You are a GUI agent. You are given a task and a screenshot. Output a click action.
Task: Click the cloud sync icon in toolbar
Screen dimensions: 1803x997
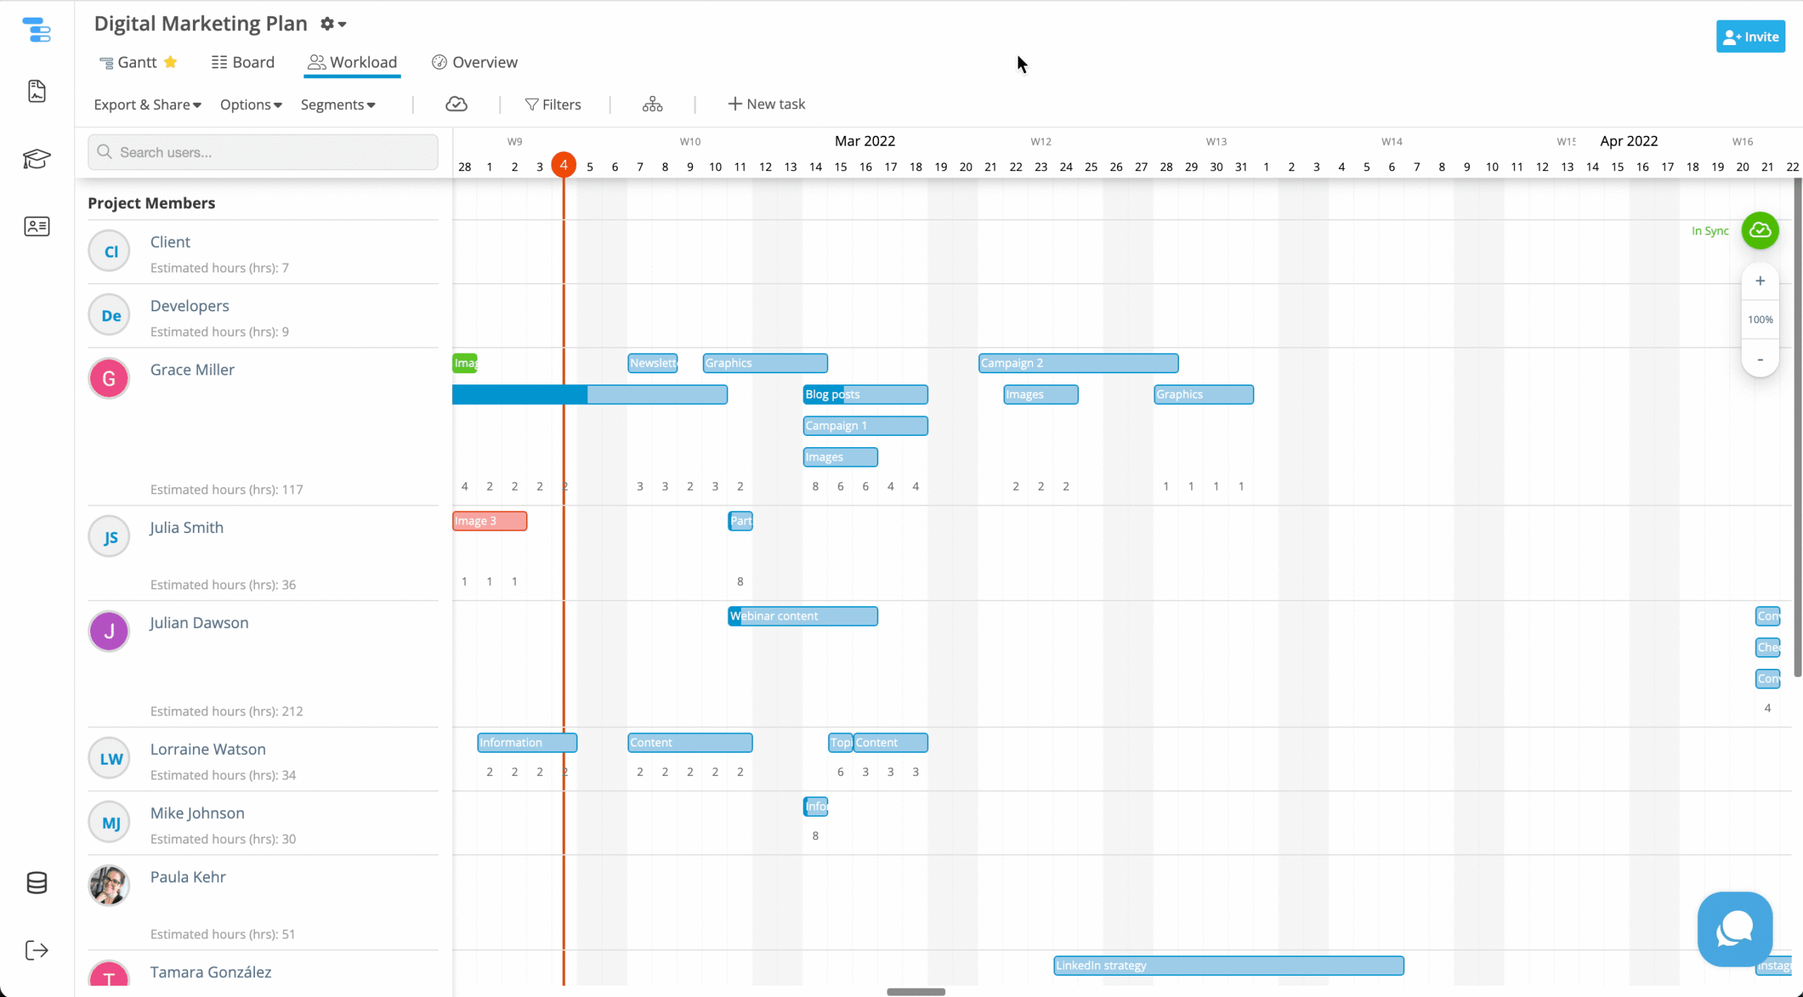click(x=456, y=104)
